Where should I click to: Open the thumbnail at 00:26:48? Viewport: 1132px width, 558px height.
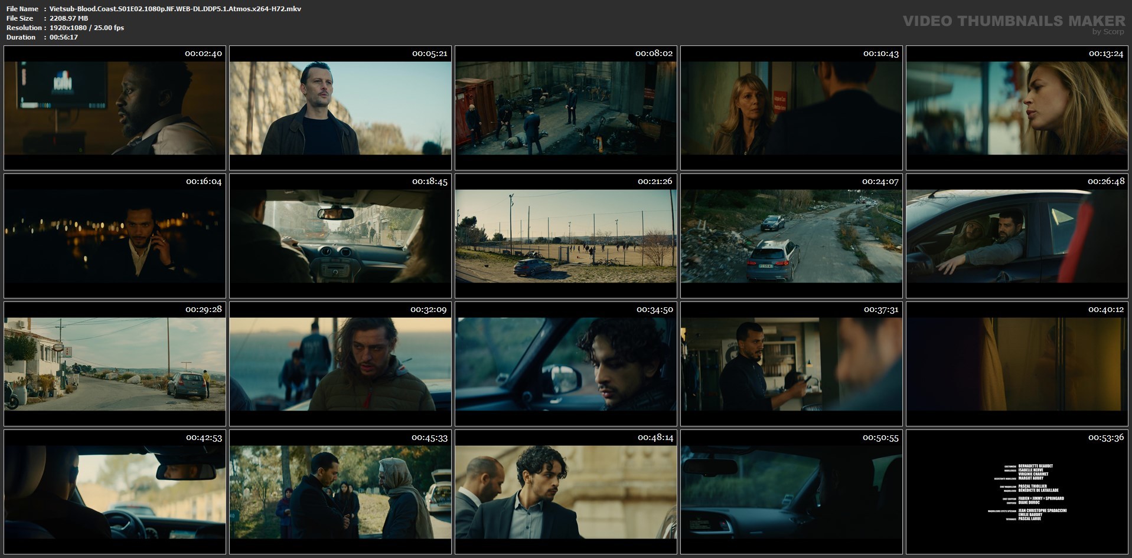(x=1017, y=236)
